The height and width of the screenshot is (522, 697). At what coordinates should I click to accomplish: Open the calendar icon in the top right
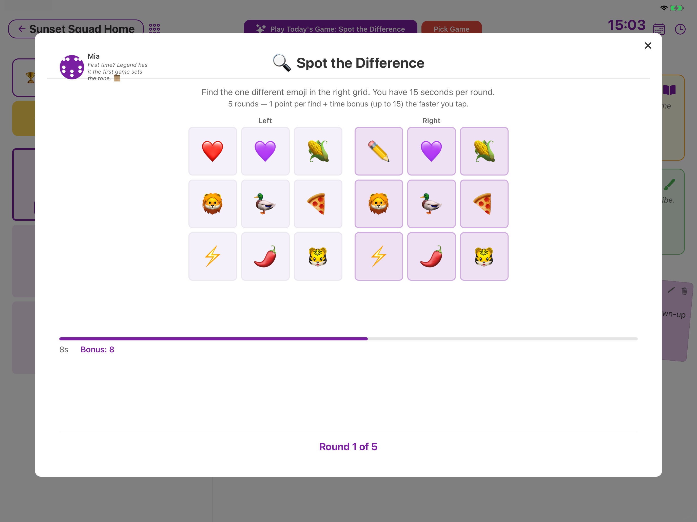point(660,29)
